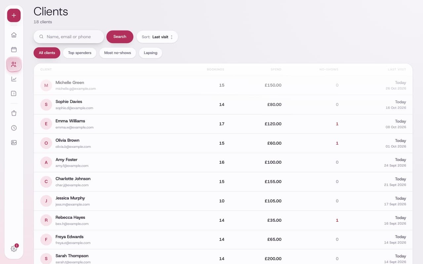Click the 24 Sept 2026 visit date
The width and height of the screenshot is (423, 264).
395,166
